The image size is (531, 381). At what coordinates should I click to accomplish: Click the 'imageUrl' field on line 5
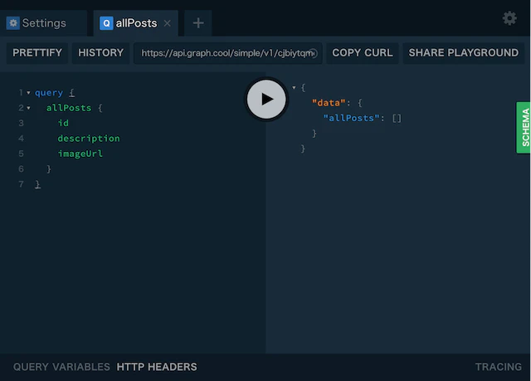pyautogui.click(x=80, y=154)
